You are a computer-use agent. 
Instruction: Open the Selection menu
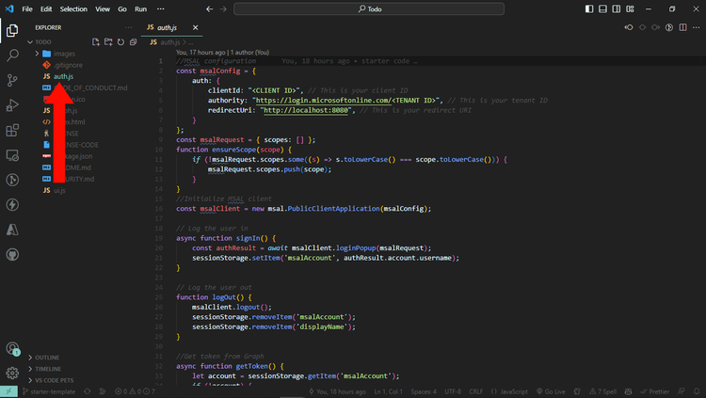click(x=73, y=8)
